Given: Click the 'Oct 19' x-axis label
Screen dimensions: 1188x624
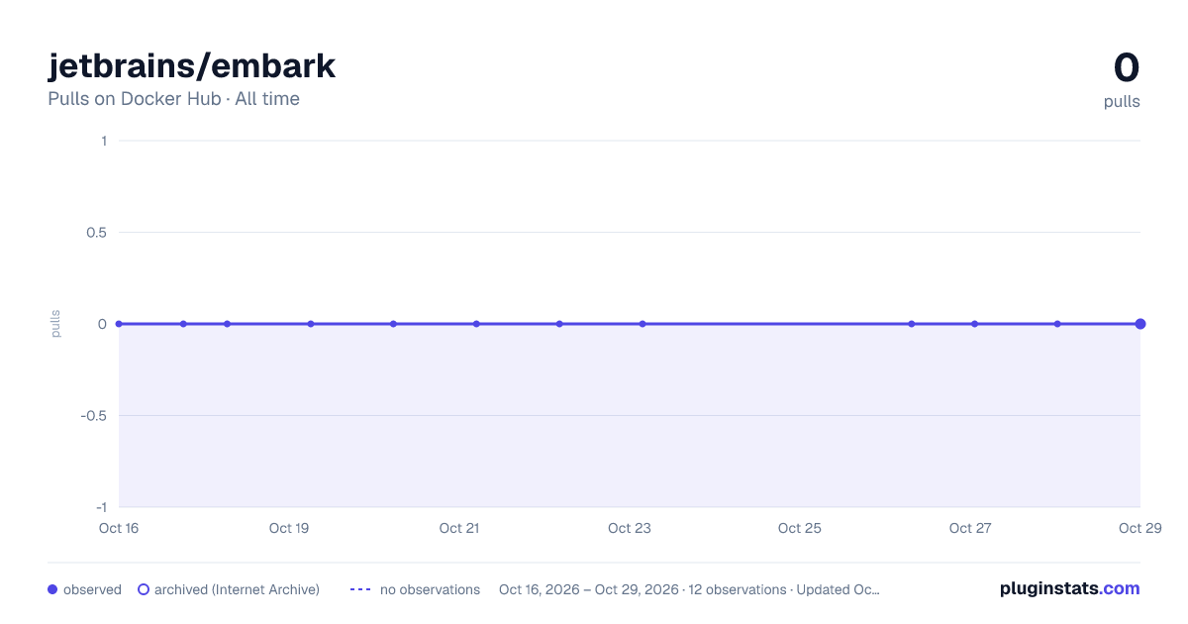Looking at the screenshot, I should [x=289, y=528].
